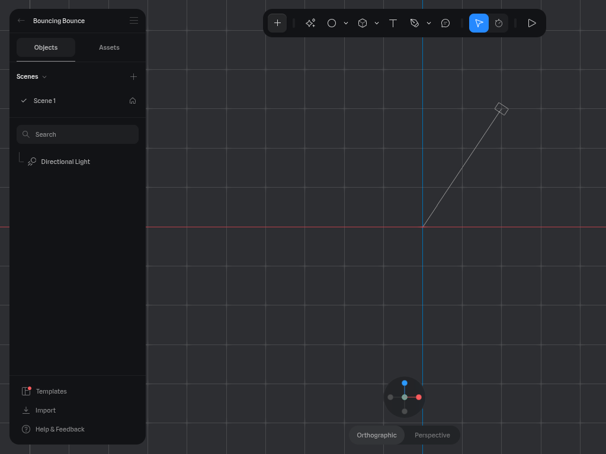606x454 pixels.
Task: Collapse the Scenes section chevron
Action: click(44, 77)
